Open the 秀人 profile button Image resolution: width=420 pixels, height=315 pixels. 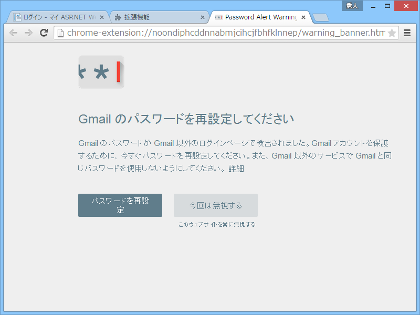point(352,5)
